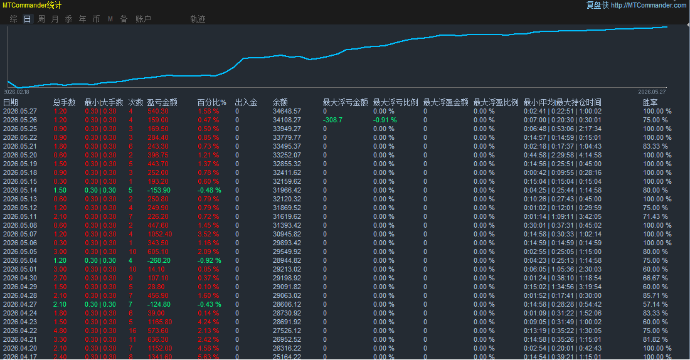
Task: Open the 币 currency tab
Action: pos(96,19)
